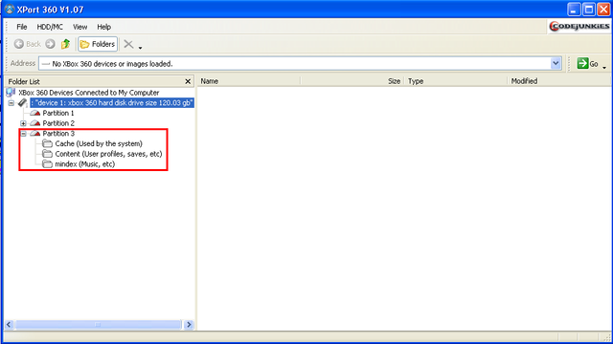Click the Content folder icon
Image resolution: width=613 pixels, height=344 pixels.
[47, 154]
